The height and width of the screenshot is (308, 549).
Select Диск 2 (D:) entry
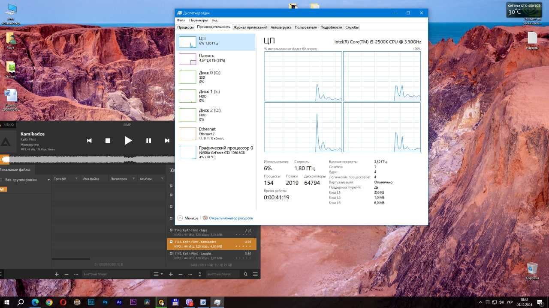click(x=217, y=115)
